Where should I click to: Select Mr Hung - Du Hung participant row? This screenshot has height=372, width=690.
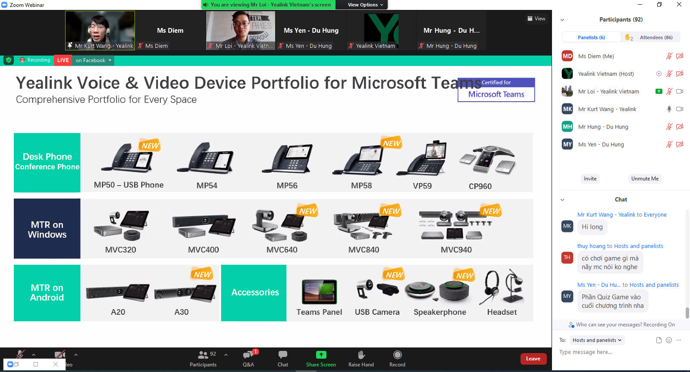(x=621, y=127)
